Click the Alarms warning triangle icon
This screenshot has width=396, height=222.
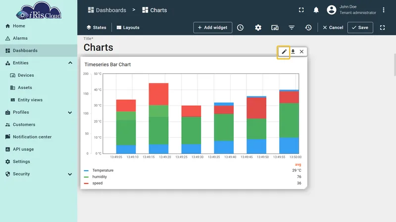click(7, 38)
